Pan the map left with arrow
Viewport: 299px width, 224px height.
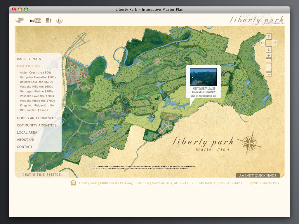(x=263, y=43)
